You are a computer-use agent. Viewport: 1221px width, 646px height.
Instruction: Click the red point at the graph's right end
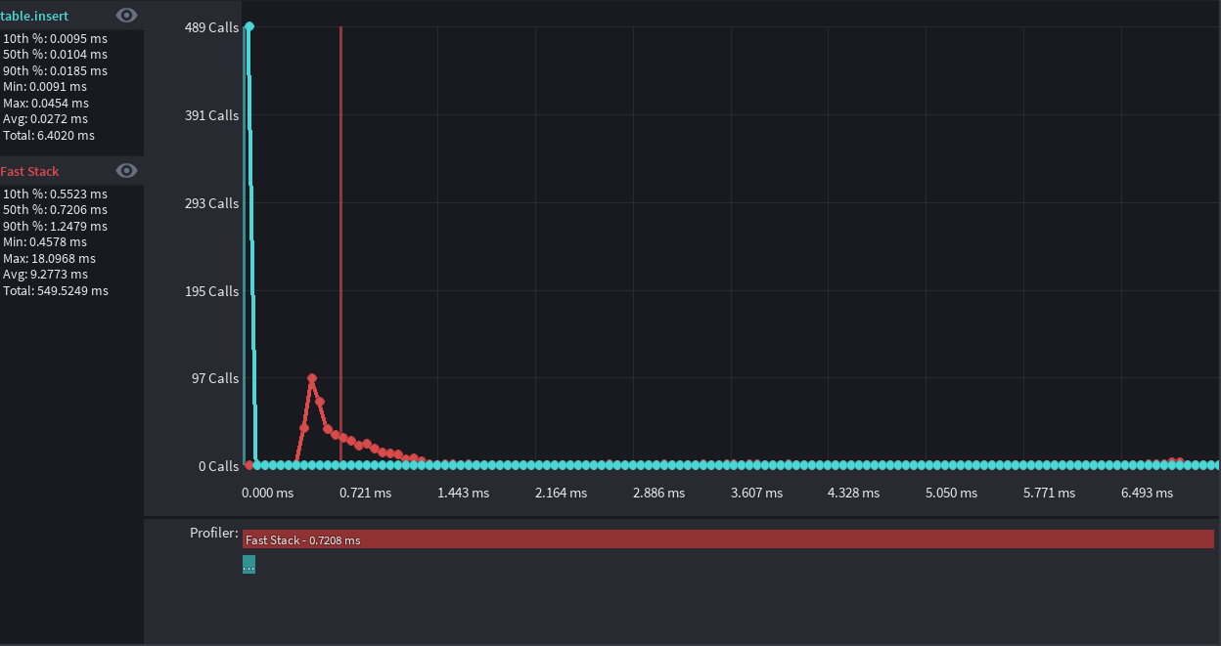[1179, 461]
